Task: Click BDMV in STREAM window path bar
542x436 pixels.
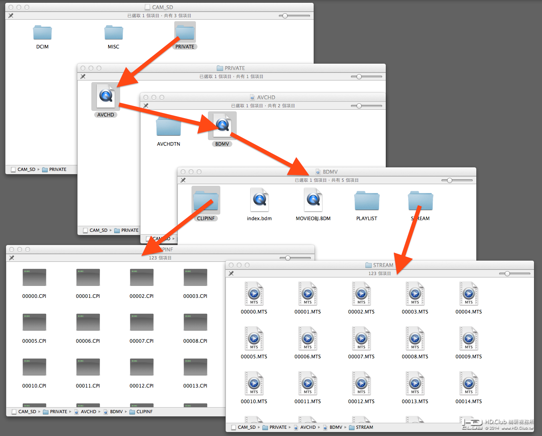Action: pyautogui.click(x=333, y=427)
